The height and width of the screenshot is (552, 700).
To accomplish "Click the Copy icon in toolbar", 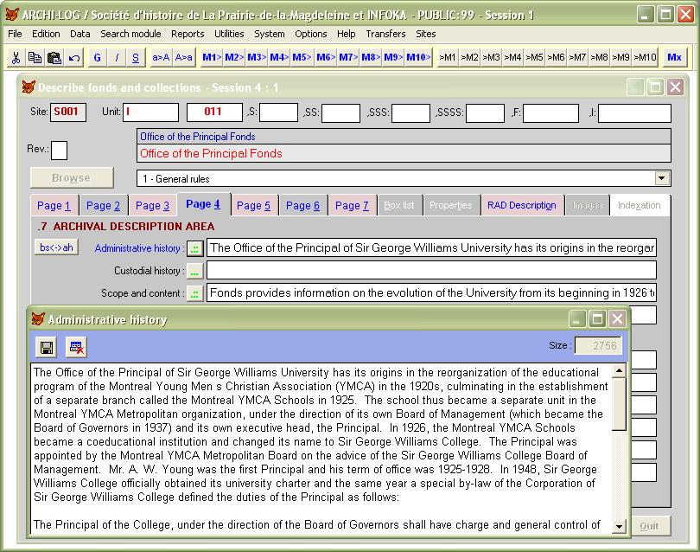I will coord(35,58).
